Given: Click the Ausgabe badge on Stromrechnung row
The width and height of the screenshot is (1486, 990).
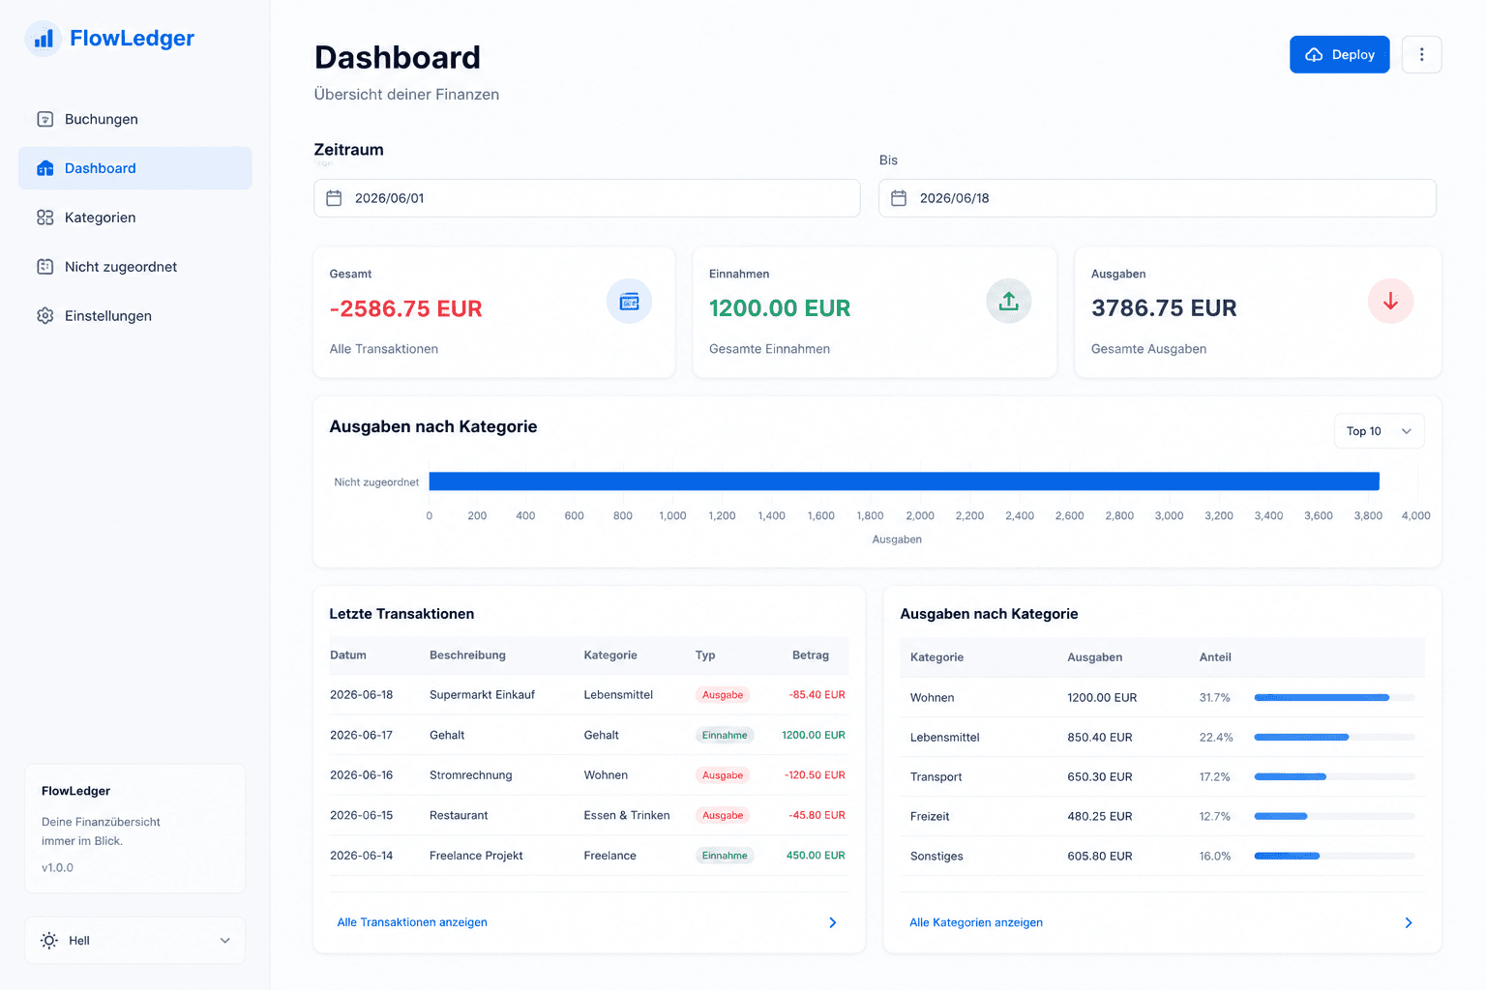Looking at the screenshot, I should tap(723, 775).
